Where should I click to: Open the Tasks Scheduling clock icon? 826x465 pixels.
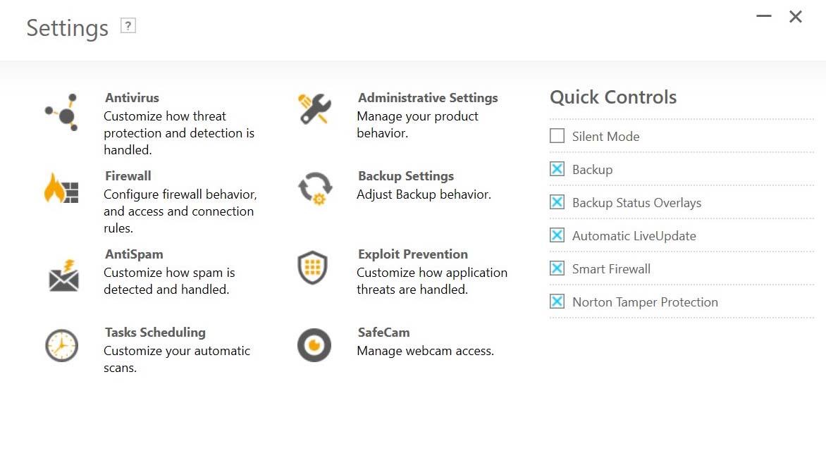point(61,345)
